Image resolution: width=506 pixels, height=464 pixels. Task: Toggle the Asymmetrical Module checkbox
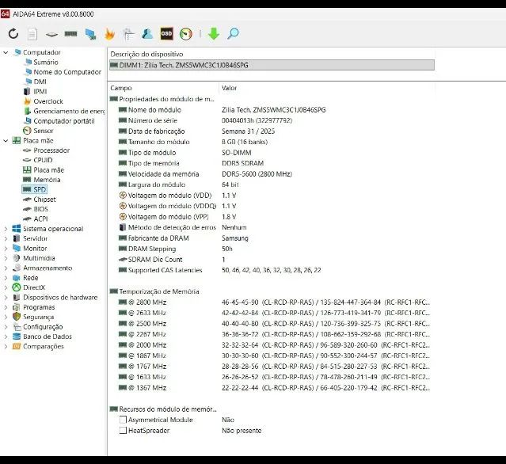pos(123,420)
